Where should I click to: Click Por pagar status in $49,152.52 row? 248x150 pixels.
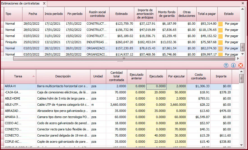(x=231, y=36)
